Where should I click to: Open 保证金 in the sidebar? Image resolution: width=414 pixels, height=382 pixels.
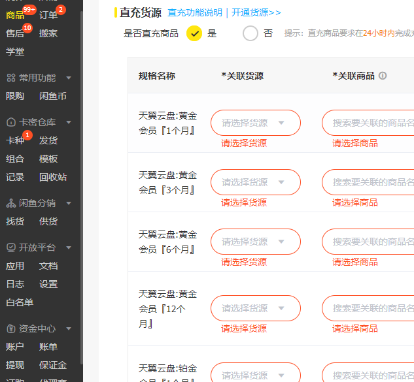pos(53,365)
